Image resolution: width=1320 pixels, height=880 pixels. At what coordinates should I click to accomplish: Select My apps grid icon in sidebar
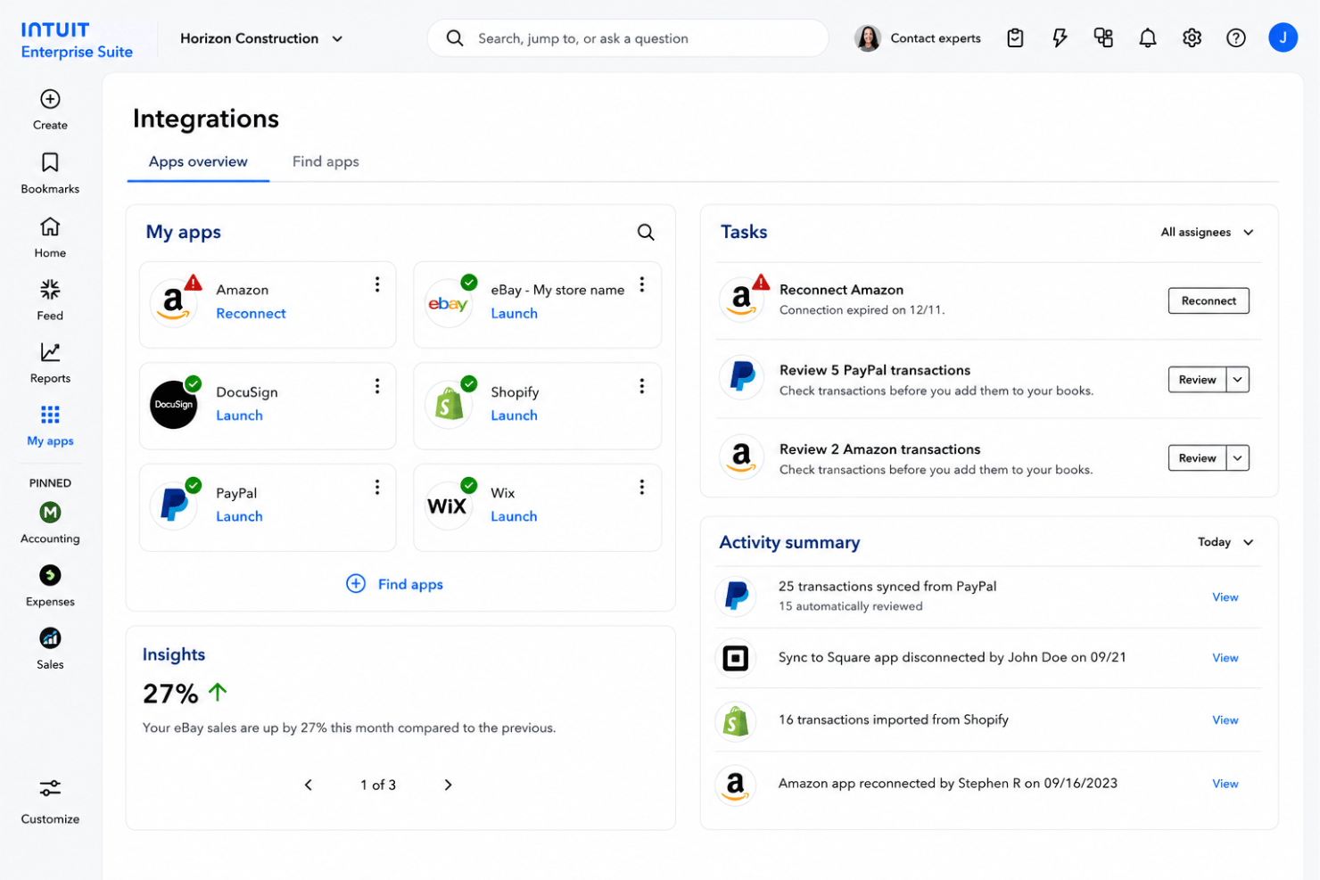(50, 415)
